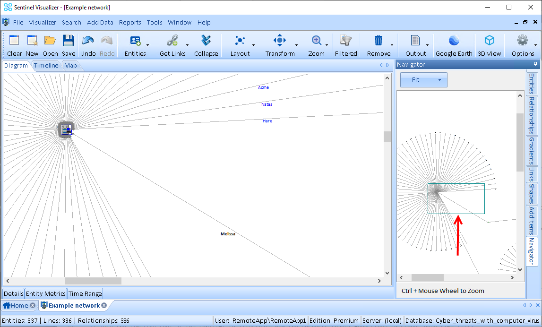Click the Time Range button

coord(85,293)
